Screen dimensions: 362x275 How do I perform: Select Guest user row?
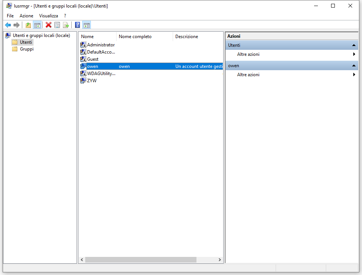click(x=93, y=59)
